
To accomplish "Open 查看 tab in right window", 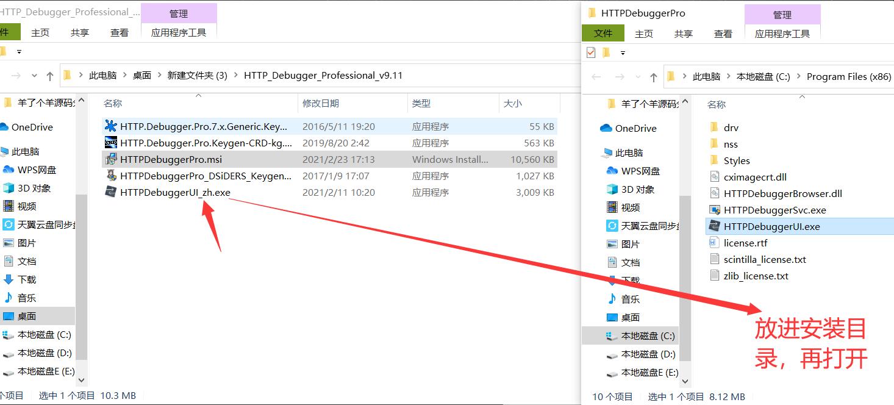I will tap(723, 34).
